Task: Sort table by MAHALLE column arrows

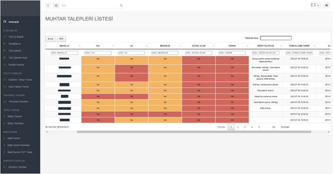Action: [80, 46]
